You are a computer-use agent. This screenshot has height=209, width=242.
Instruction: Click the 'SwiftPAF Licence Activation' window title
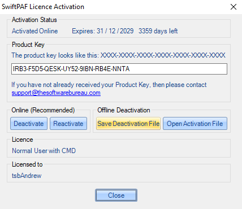tap(43, 7)
